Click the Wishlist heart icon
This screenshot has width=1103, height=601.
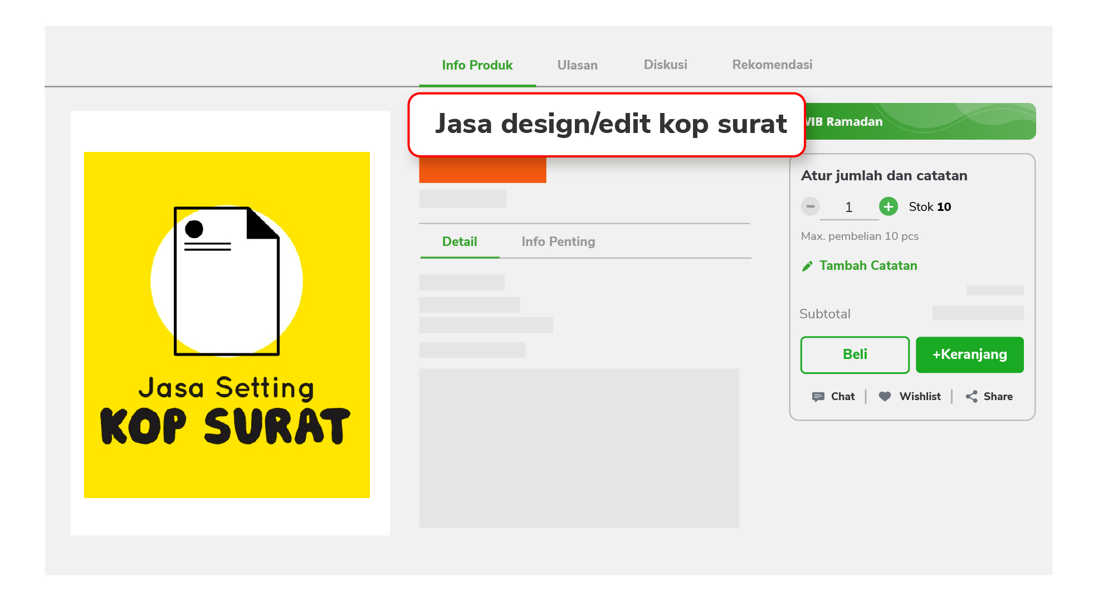point(885,396)
